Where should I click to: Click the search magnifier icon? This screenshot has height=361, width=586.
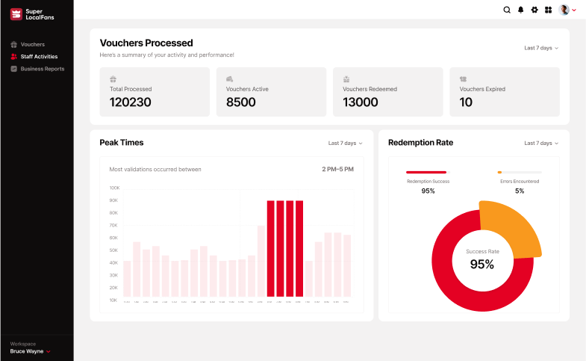pos(507,10)
